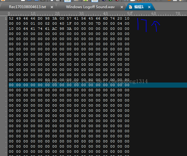Viewport: 187px width, 156px height.
Task: Click the ruler at column mark 70
Action: click(178, 13)
